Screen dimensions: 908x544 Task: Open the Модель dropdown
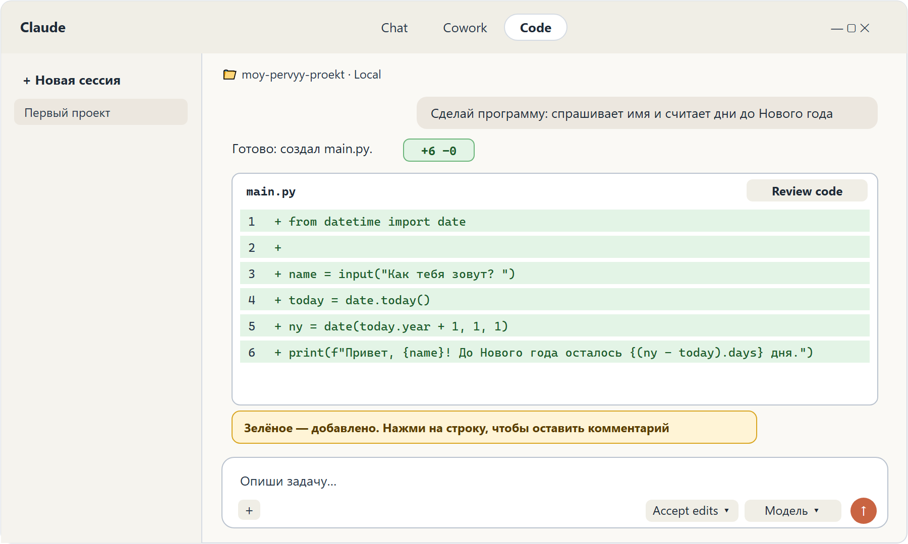click(x=792, y=511)
